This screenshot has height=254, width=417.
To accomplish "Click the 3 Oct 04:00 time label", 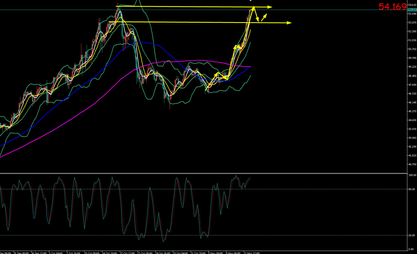I will pyautogui.click(x=55, y=253).
